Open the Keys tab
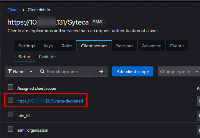 pyautogui.click(x=48, y=46)
